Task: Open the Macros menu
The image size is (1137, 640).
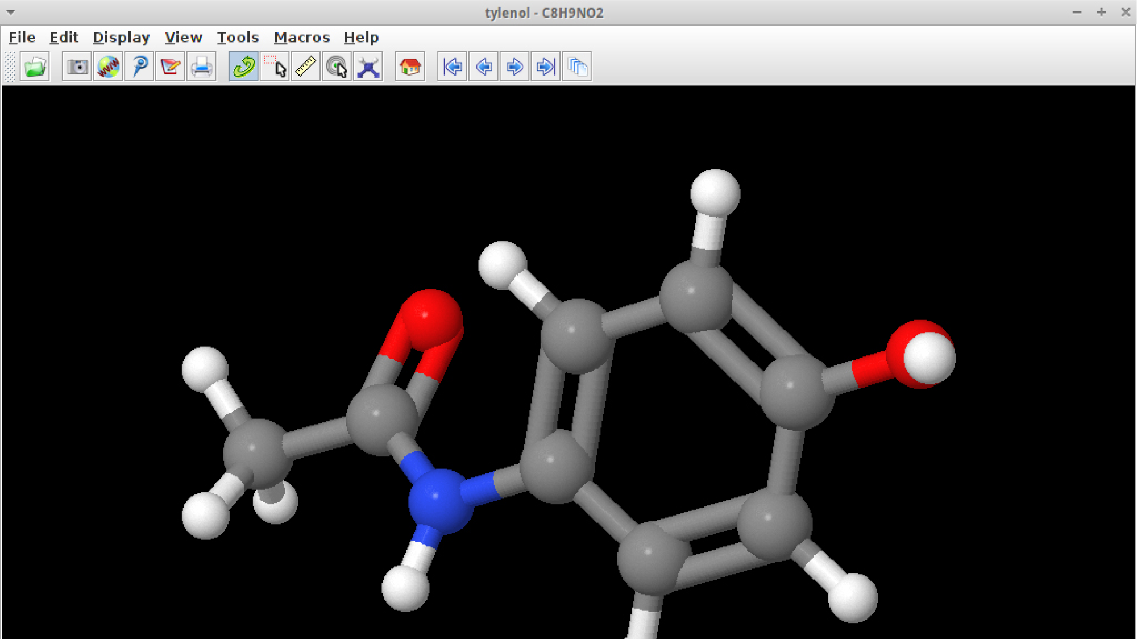Action: [301, 38]
